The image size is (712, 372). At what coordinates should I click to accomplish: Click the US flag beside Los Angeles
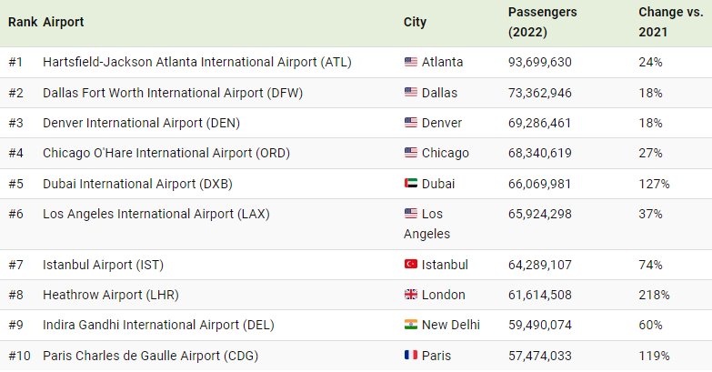(410, 214)
